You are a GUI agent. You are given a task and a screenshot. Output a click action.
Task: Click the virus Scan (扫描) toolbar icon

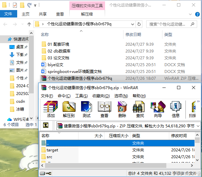[x=193, y=109]
